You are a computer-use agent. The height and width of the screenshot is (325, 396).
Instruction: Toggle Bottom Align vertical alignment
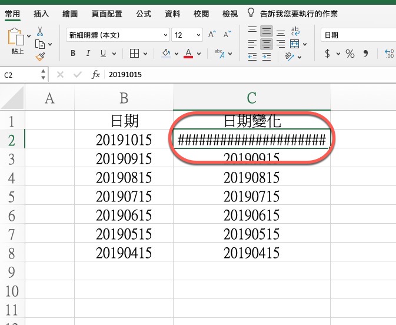[x=281, y=33]
